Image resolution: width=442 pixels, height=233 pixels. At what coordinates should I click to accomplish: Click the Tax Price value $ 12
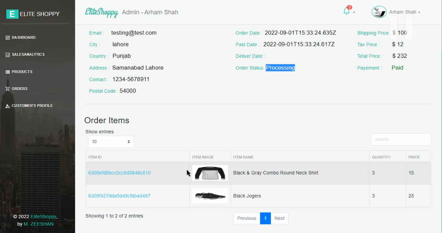(398, 44)
